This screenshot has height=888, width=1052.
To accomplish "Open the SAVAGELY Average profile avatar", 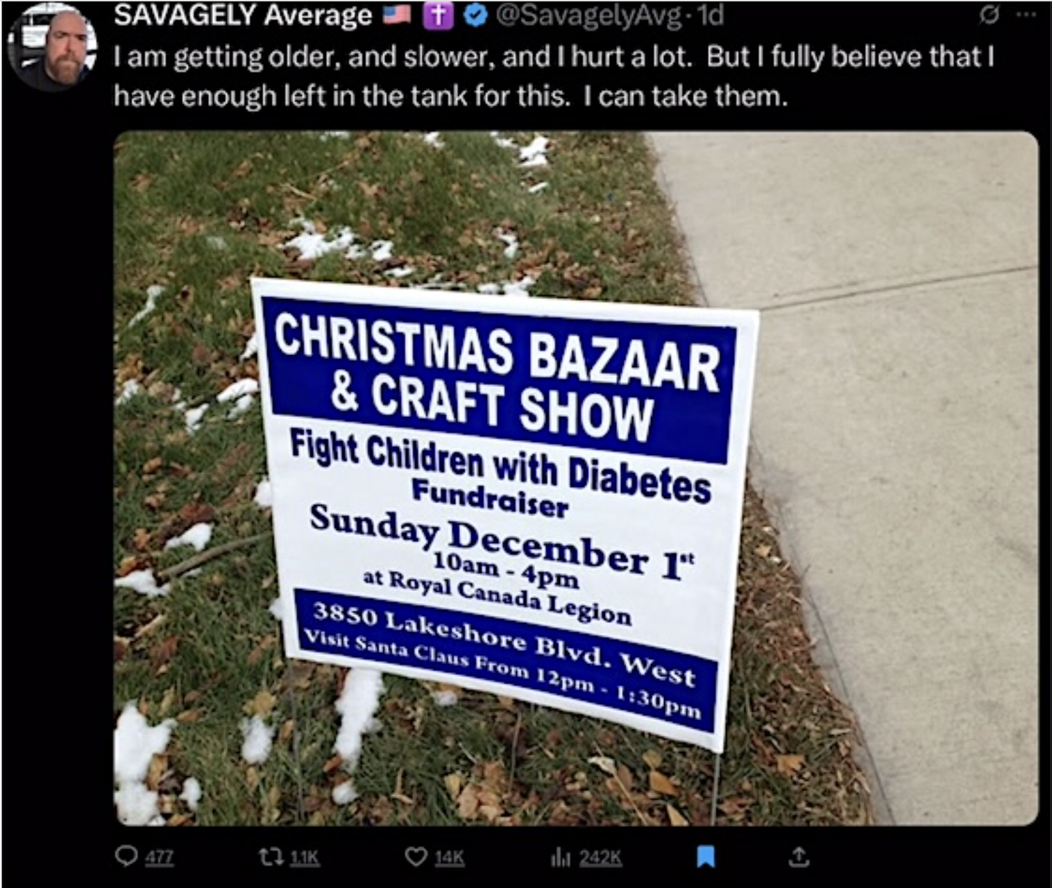I will [x=52, y=50].
